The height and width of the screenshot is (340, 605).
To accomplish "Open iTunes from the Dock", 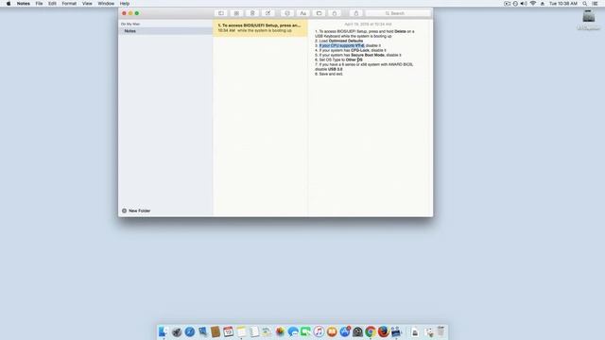I will tap(319, 331).
